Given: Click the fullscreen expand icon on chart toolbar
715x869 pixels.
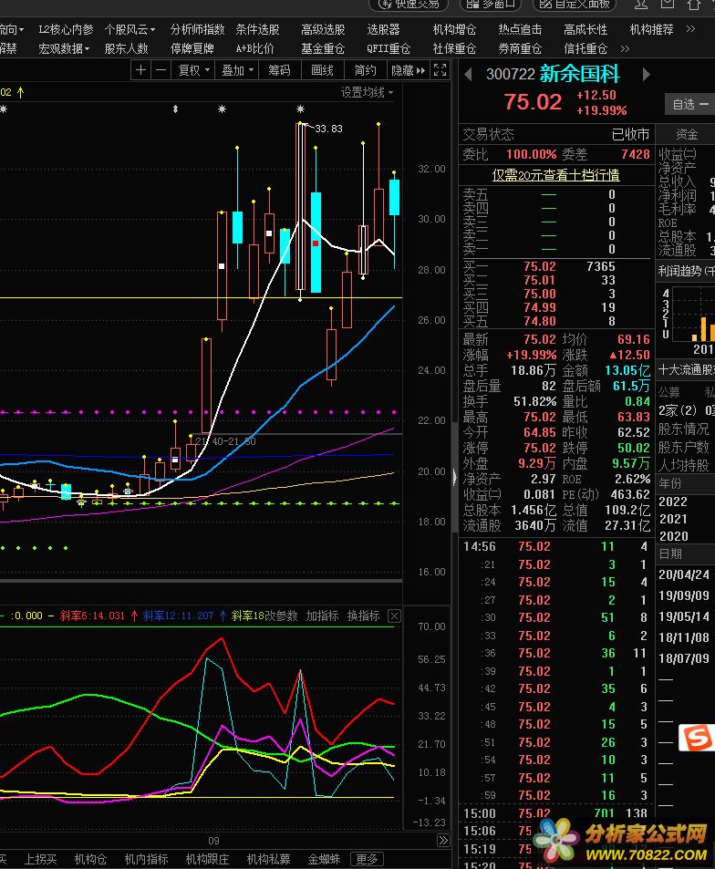Looking at the screenshot, I should click(440, 70).
